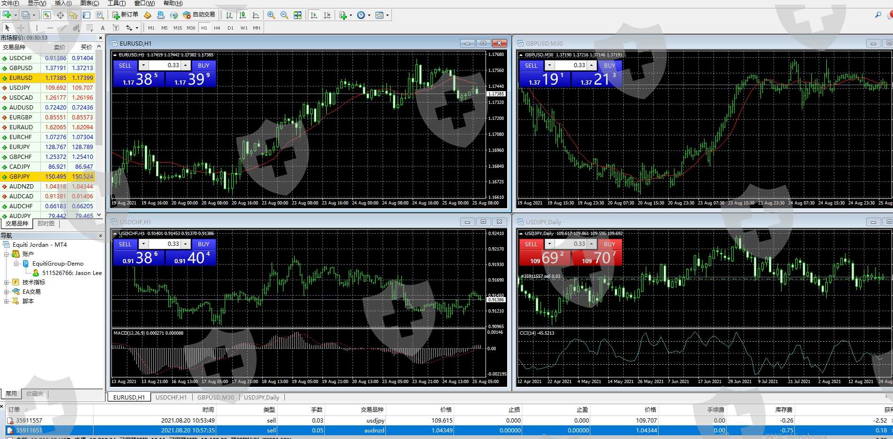The height and width of the screenshot is (439, 893).
Task: Select the crosshair cursor tool
Action: point(21,28)
